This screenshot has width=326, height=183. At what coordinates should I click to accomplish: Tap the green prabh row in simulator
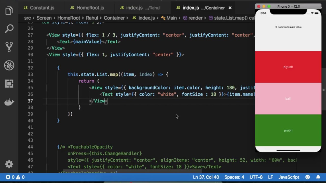coord(288,130)
